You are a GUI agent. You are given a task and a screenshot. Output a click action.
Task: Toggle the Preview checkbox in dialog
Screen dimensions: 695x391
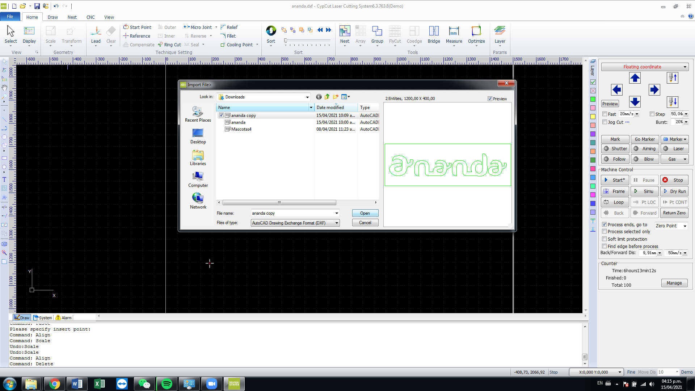pyautogui.click(x=490, y=99)
